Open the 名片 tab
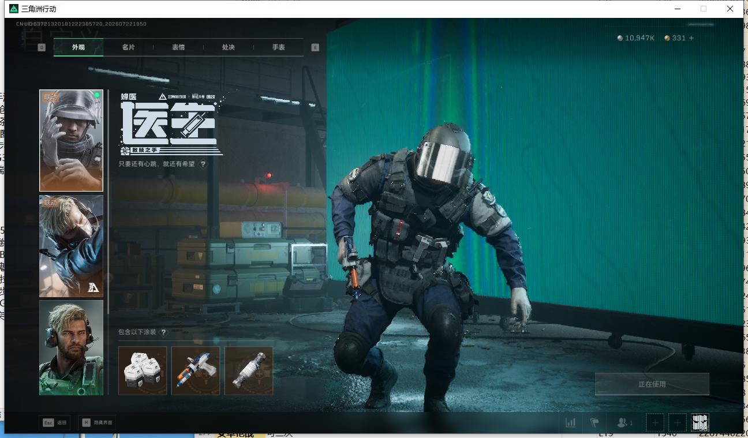Screen dimensions: 748x438 tap(128, 47)
